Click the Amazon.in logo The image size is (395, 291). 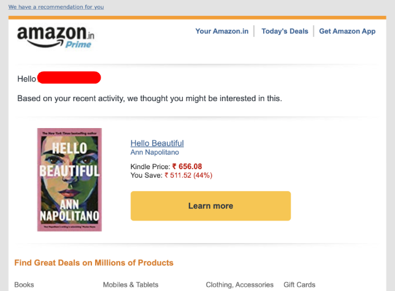(x=56, y=37)
